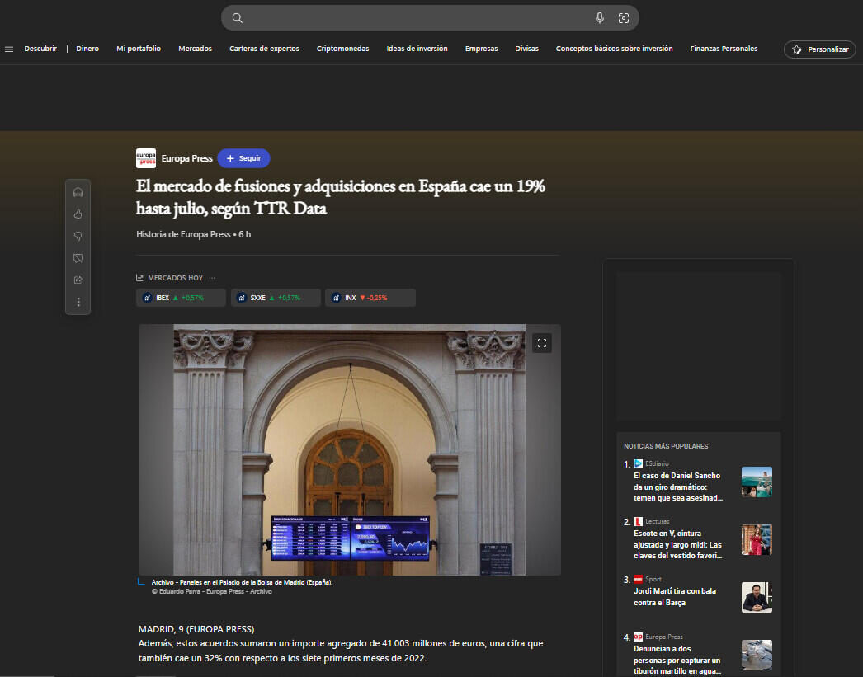Click the listen-to-article headphones icon
The height and width of the screenshot is (677, 863).
click(x=78, y=192)
